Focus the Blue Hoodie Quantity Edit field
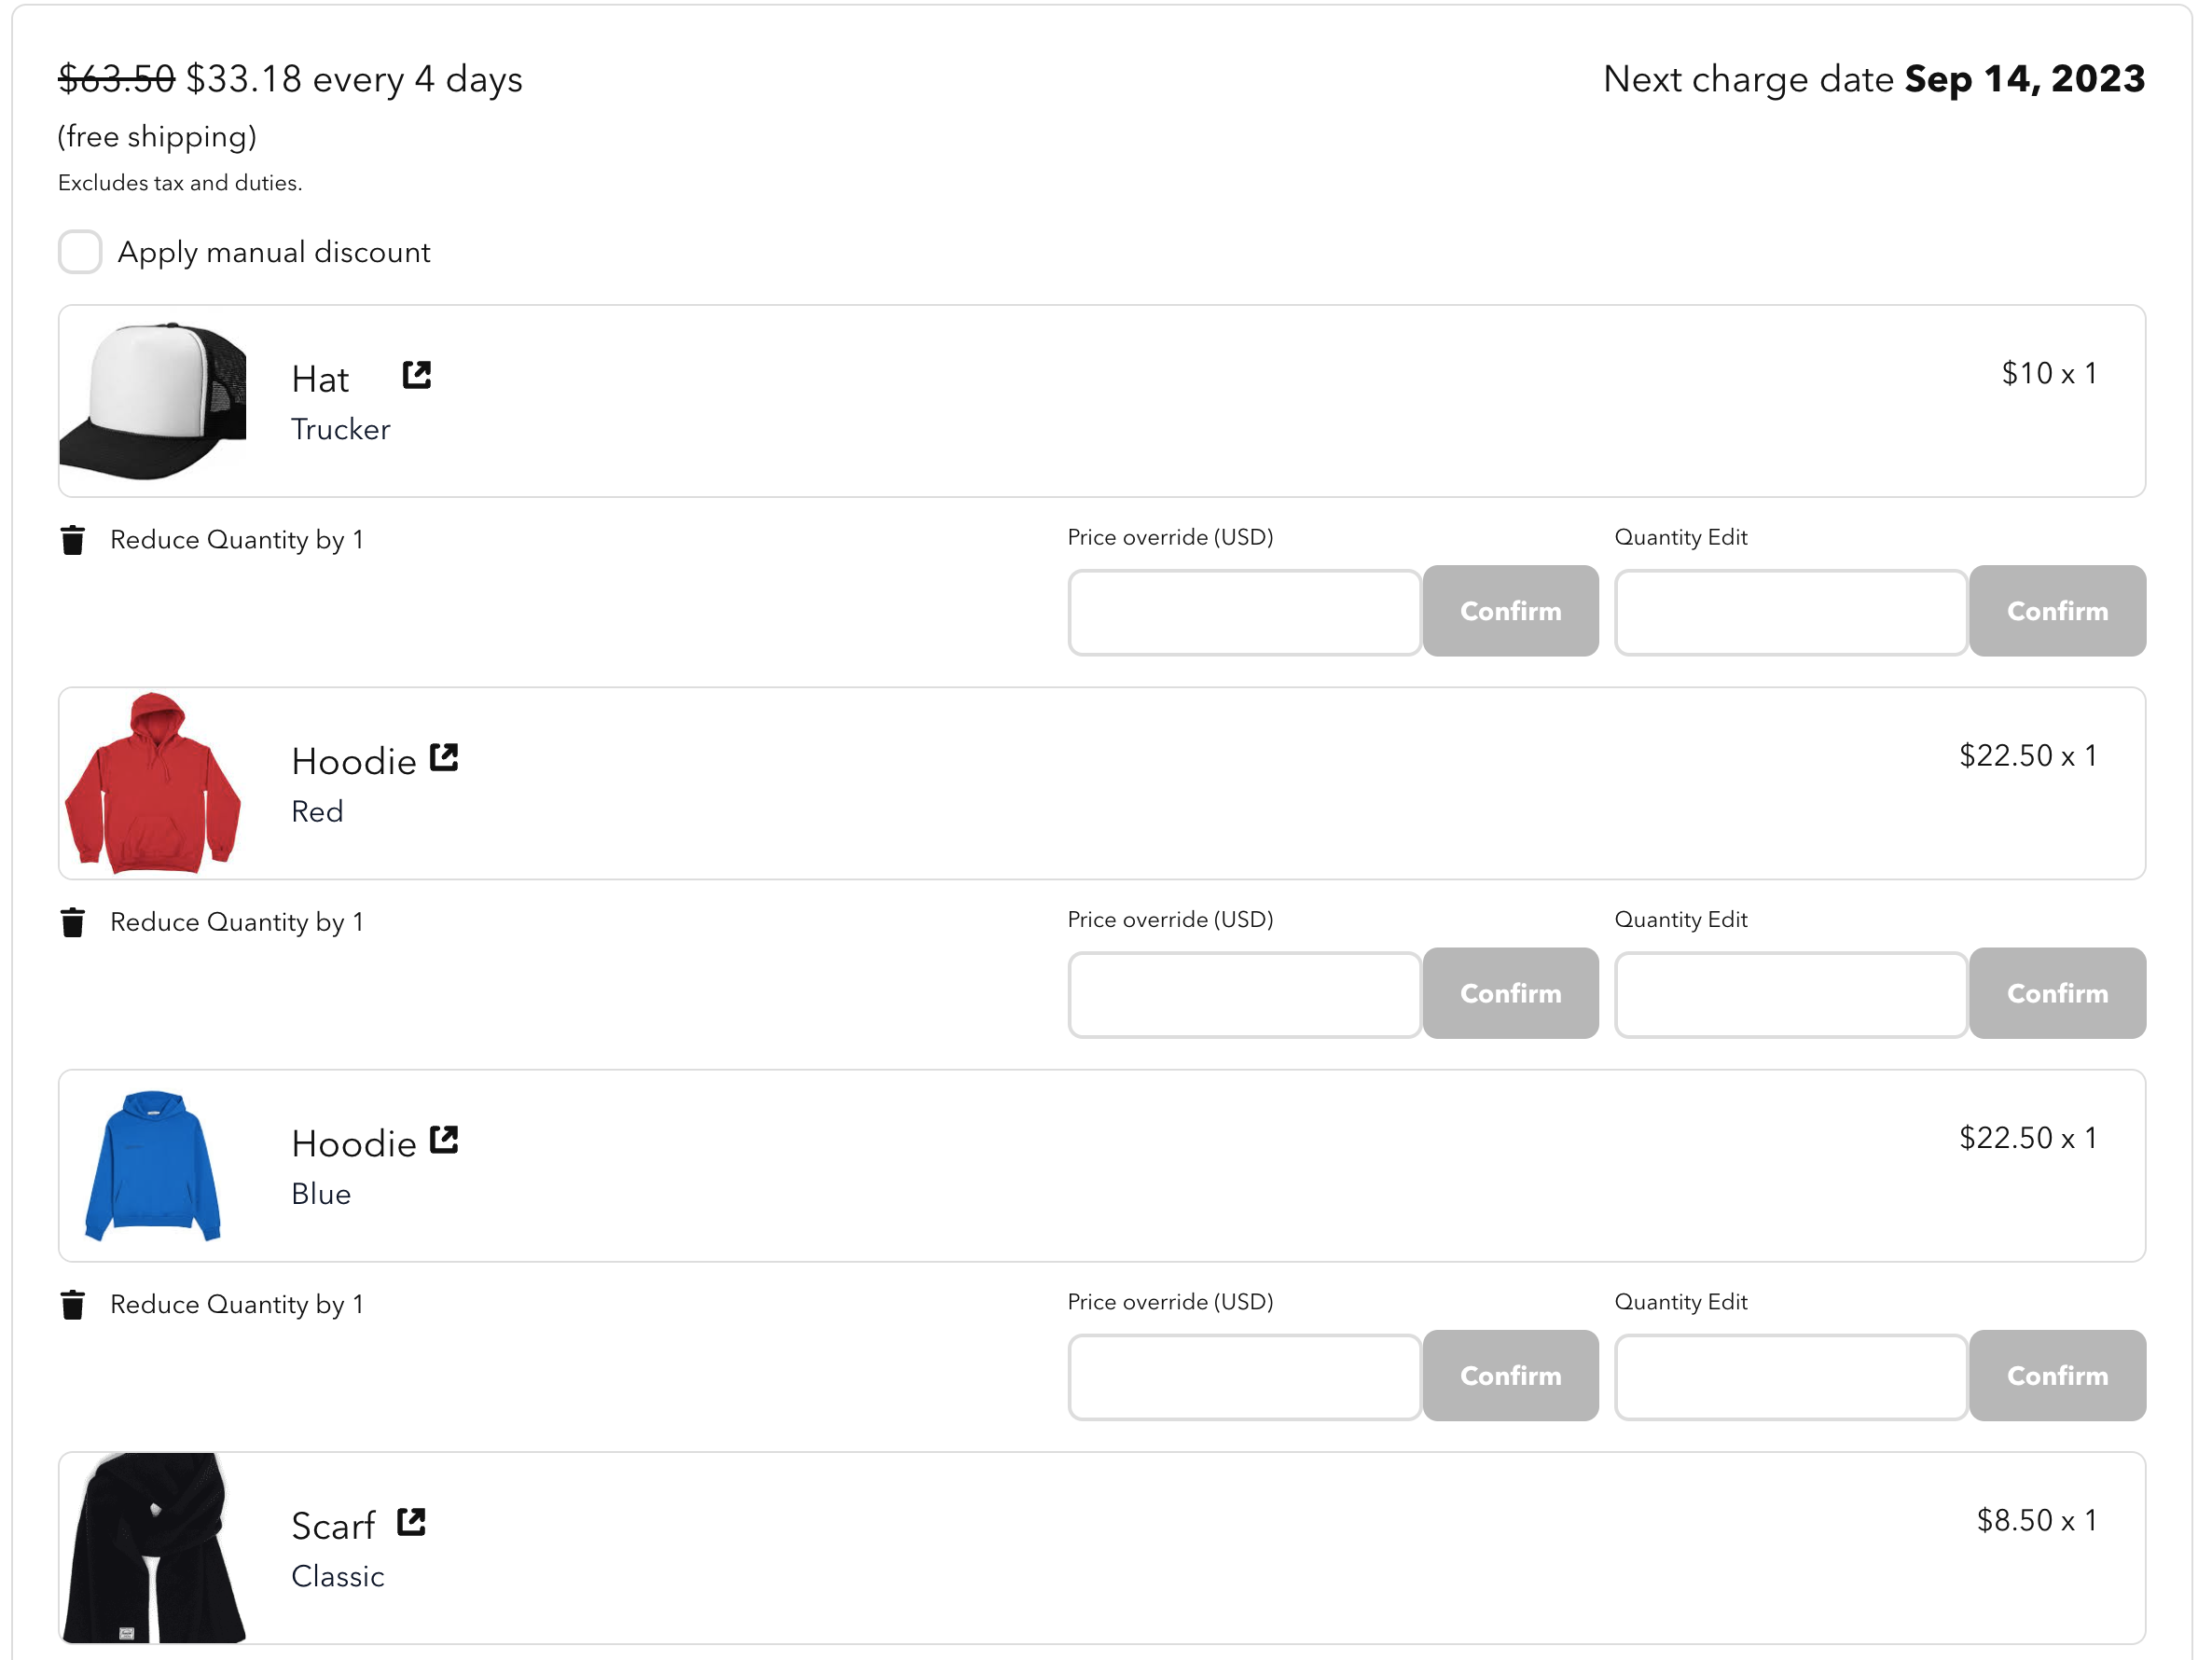2212x1660 pixels. (x=1790, y=1377)
